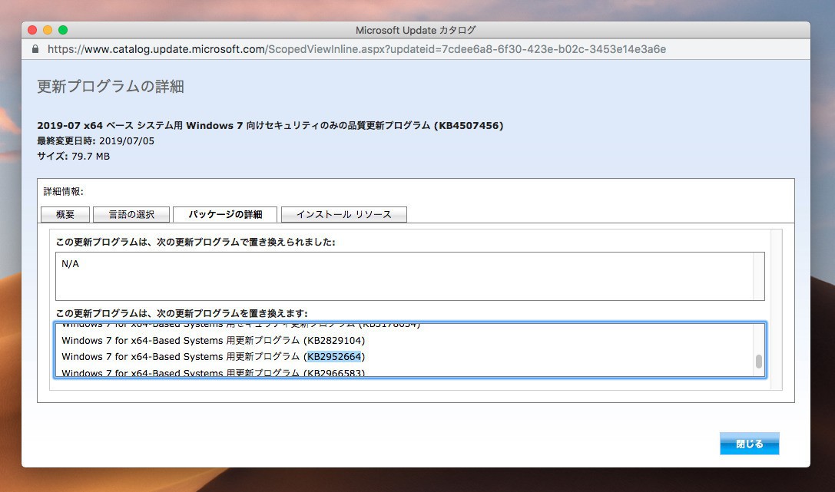
Task: Switch to the 言語の選択 tab
Action: 131,214
